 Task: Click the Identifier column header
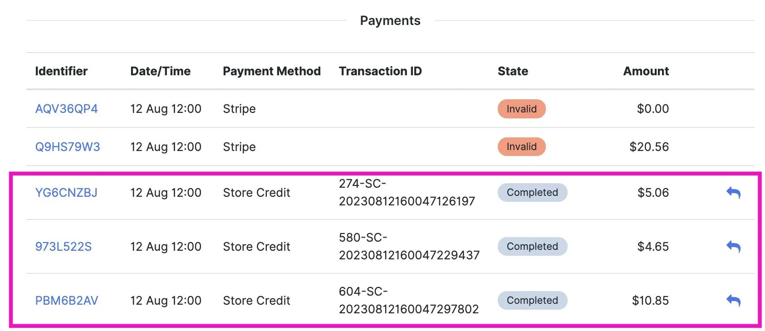pos(61,71)
